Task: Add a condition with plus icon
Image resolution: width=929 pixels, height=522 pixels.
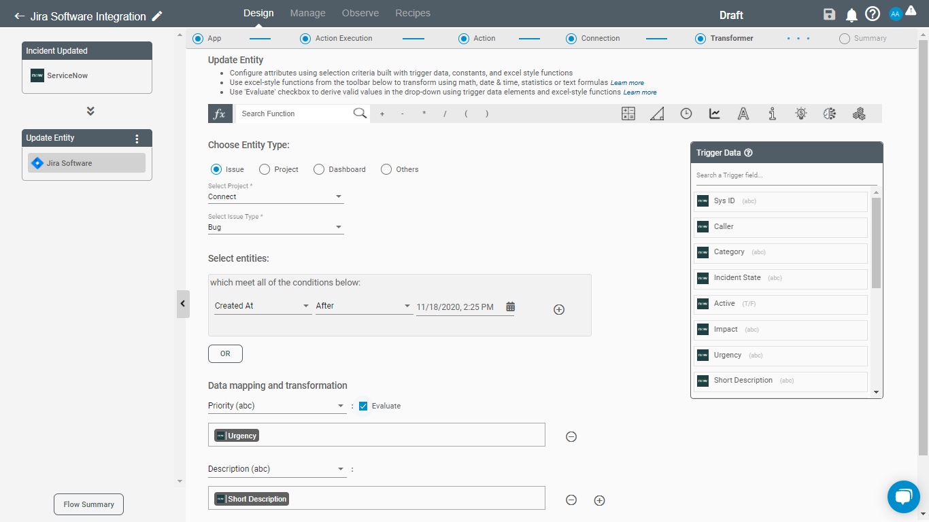Action: click(x=559, y=309)
